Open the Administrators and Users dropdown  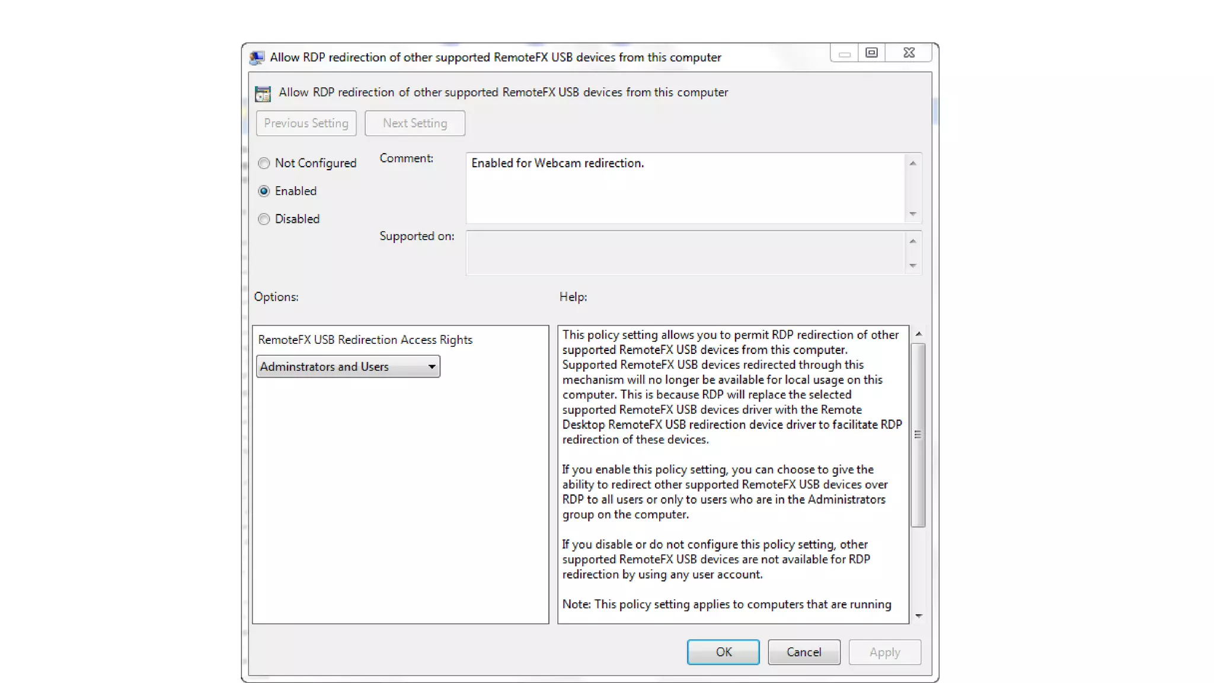coord(348,366)
